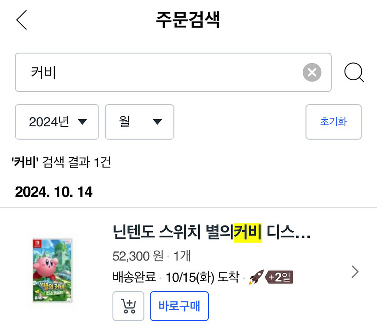Click the 바로구매 buy now button

[179, 306]
